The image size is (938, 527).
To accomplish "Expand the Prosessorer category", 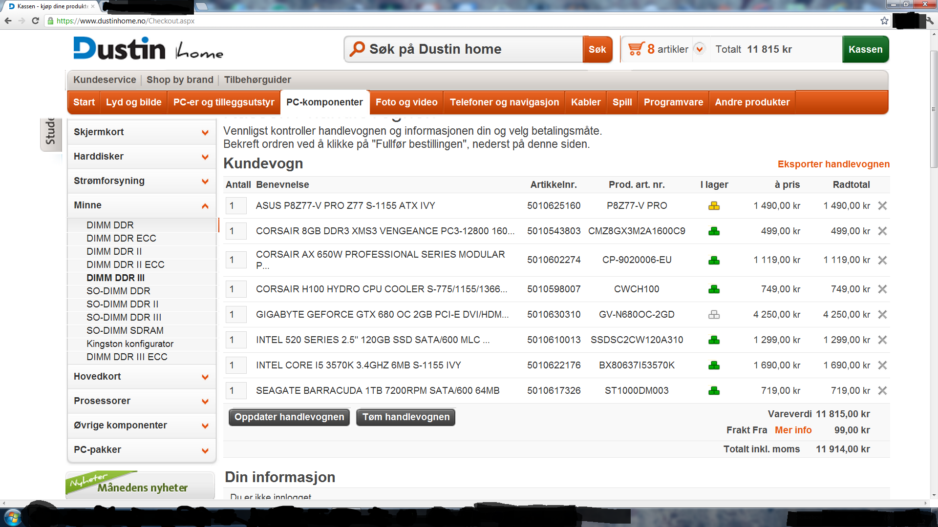I will coord(205,401).
